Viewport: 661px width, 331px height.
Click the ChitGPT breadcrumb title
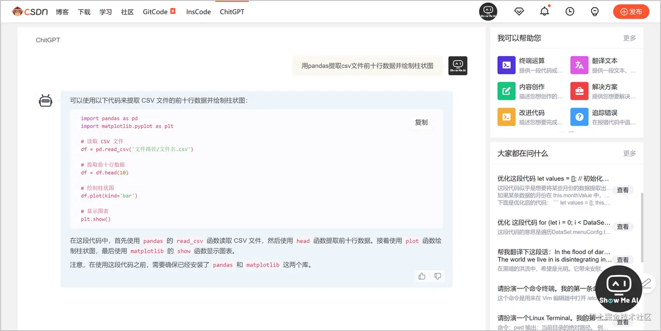[48, 40]
